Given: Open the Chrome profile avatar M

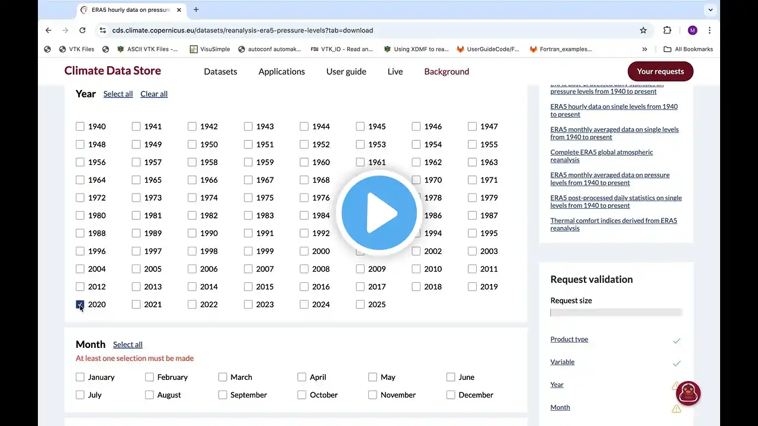Looking at the screenshot, I should tap(692, 30).
